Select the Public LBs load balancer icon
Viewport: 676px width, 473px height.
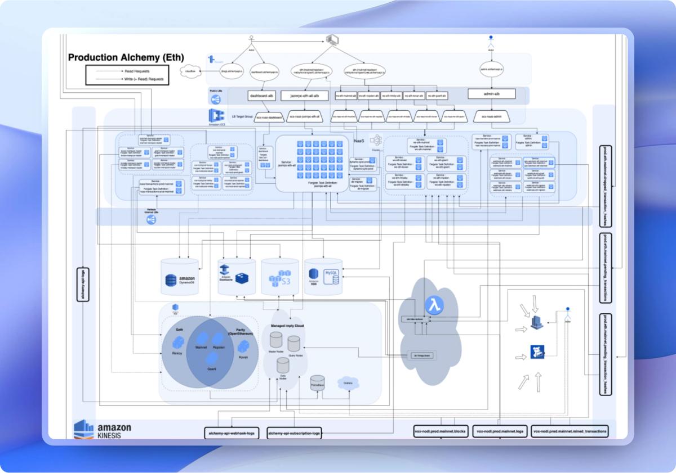tap(215, 100)
